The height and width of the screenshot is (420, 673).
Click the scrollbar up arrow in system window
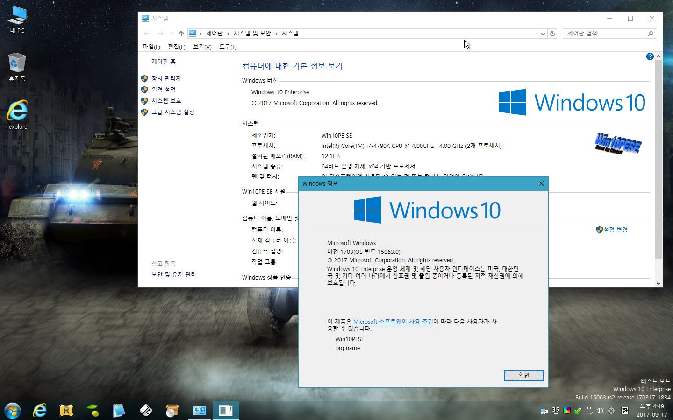(659, 56)
